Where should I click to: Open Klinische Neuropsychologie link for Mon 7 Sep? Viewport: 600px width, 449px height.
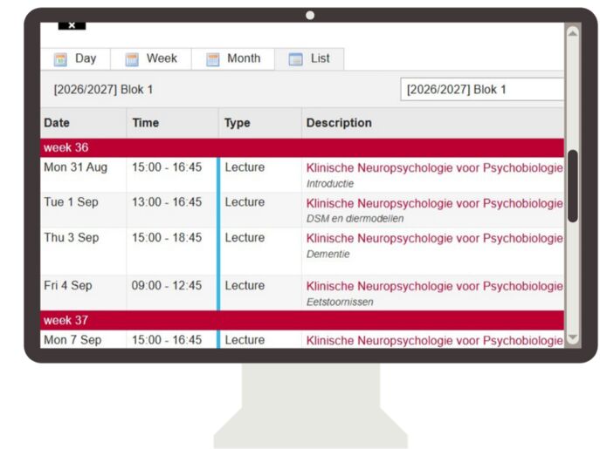coord(434,341)
